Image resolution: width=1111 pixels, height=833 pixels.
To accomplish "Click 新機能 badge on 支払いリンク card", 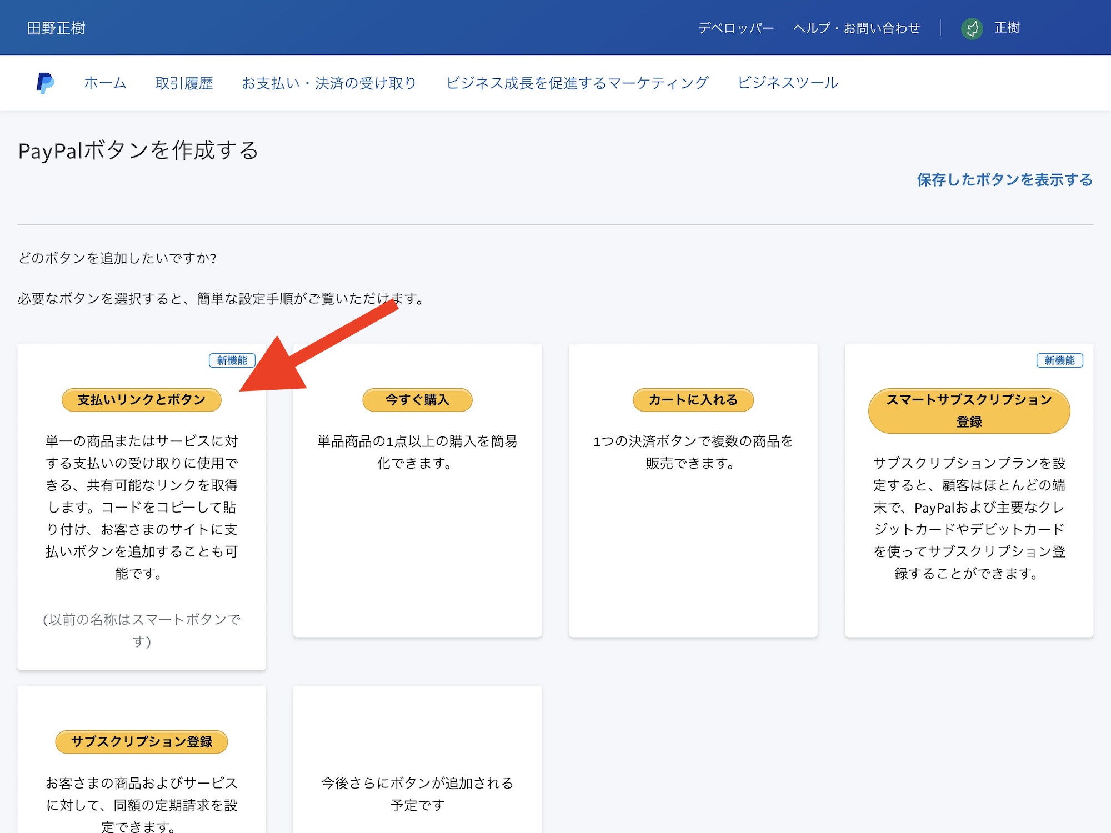I will 232,360.
